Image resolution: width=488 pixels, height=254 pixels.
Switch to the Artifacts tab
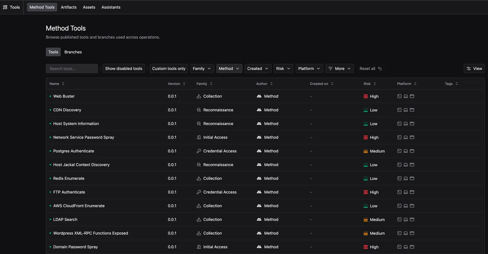pos(69,7)
